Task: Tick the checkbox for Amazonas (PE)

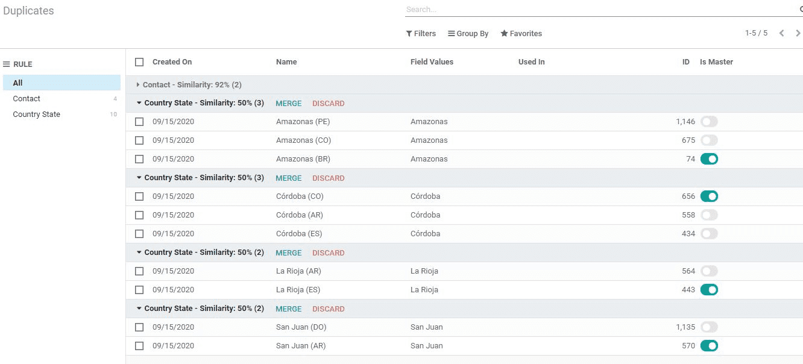Action: (x=139, y=122)
